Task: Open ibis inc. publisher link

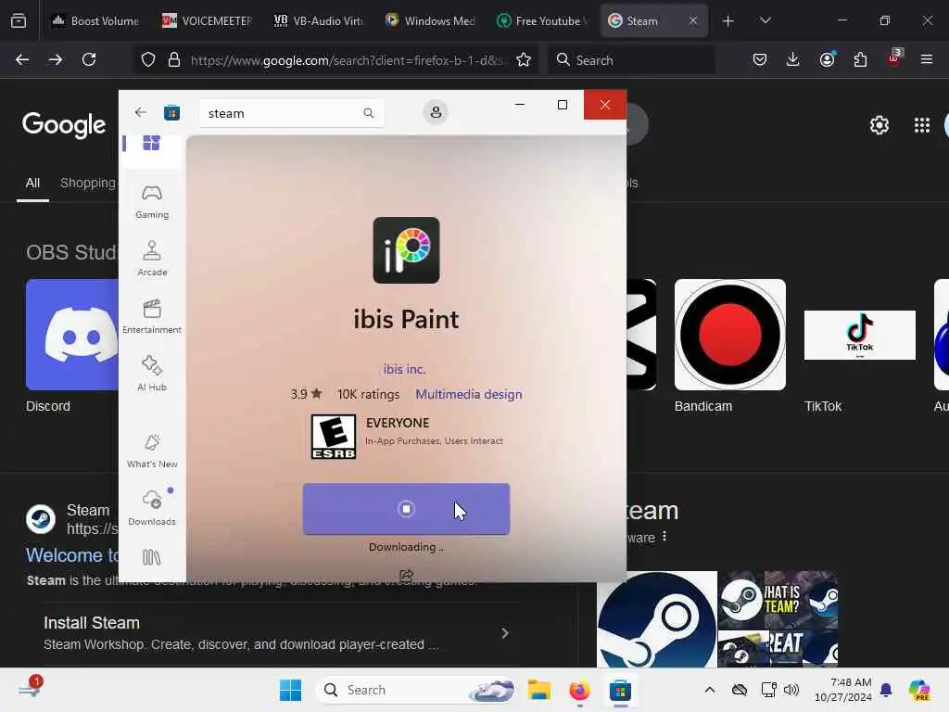Action: 404,369
